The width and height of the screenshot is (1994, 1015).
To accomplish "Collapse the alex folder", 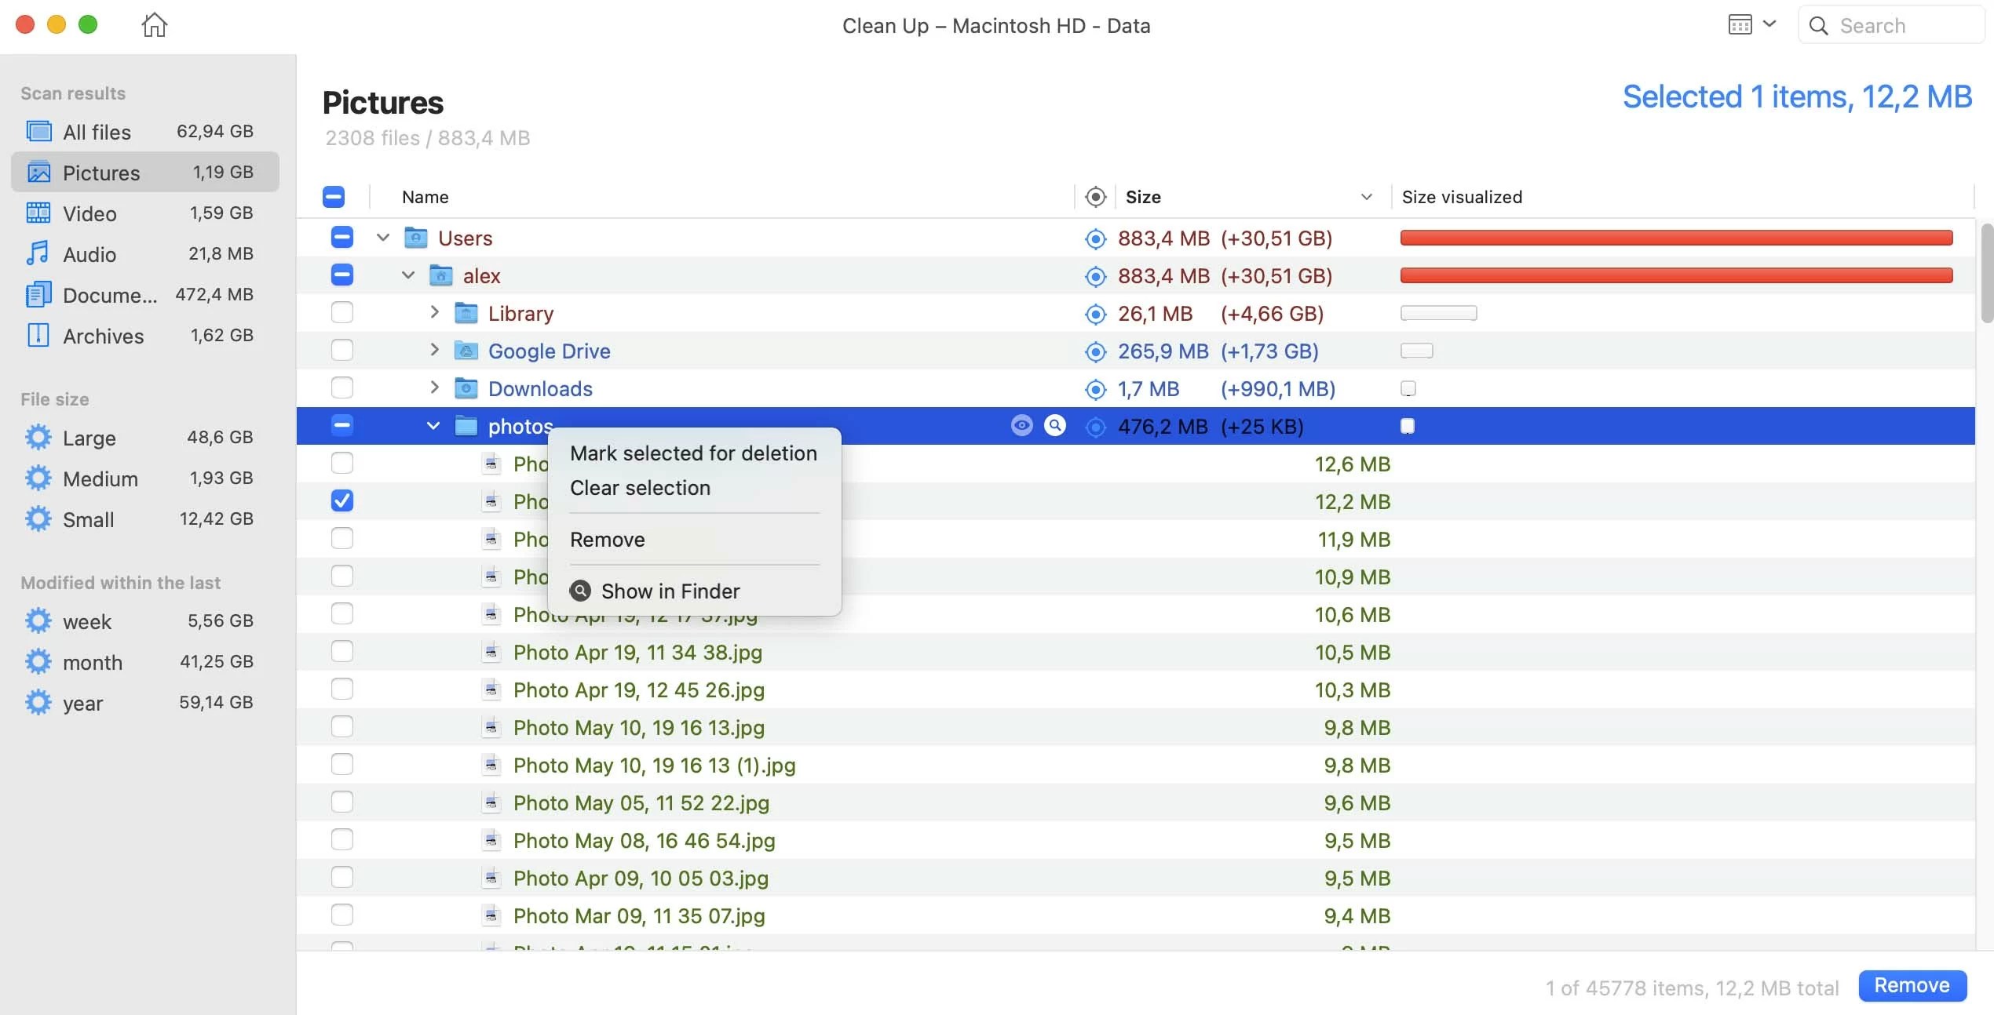I will point(408,275).
